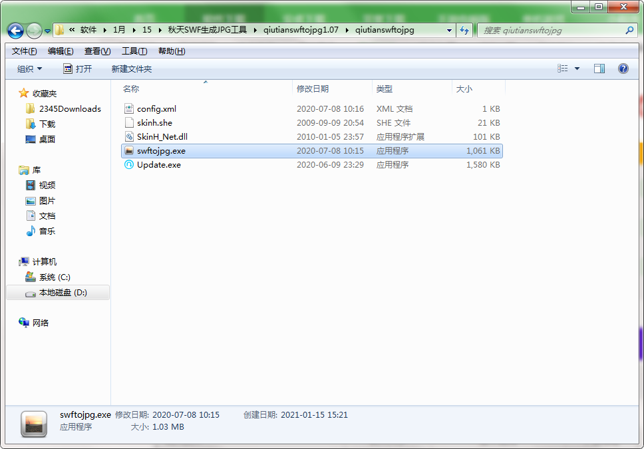Open the more view options dropdown arrow
Viewport: 644px width, 449px height.
[577, 69]
